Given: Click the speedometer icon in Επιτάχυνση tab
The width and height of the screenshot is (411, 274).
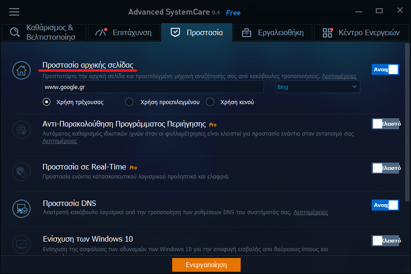Looking at the screenshot, I should (x=101, y=32).
